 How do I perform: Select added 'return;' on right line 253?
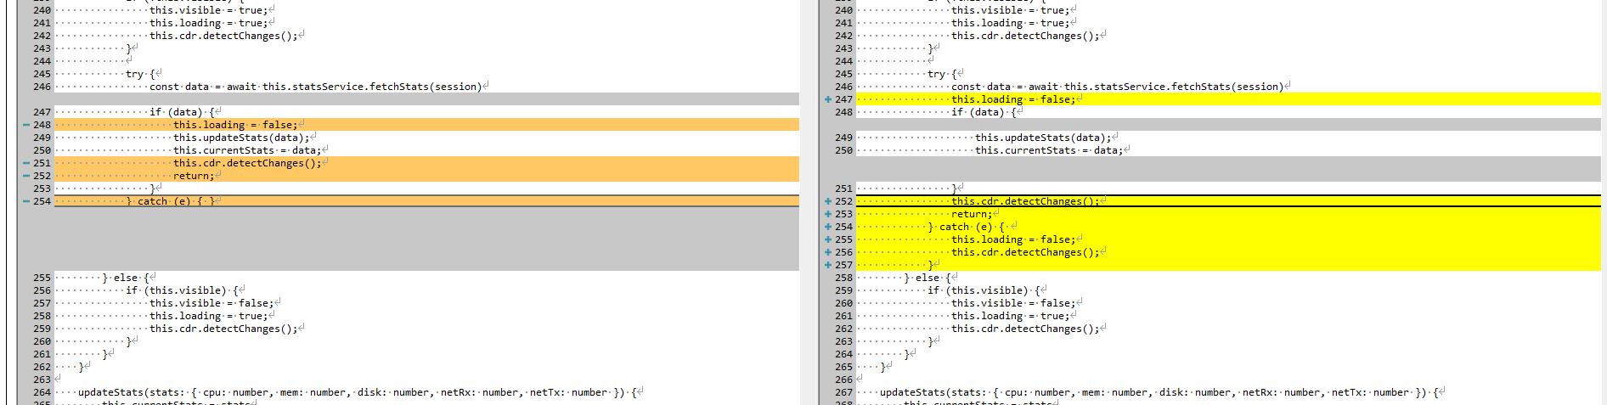pos(972,214)
